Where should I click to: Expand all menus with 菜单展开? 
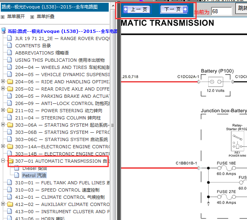16,16
